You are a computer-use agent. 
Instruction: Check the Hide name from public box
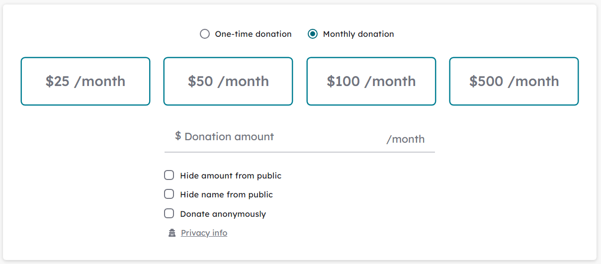click(x=169, y=194)
